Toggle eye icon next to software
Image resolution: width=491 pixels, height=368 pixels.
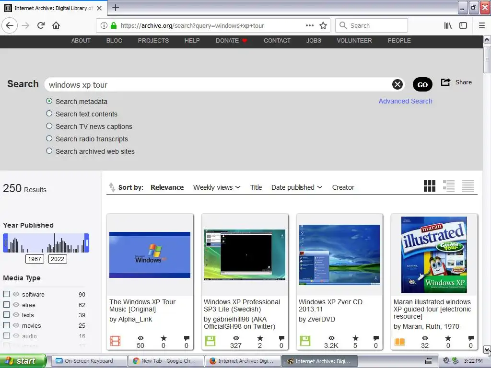(16, 294)
